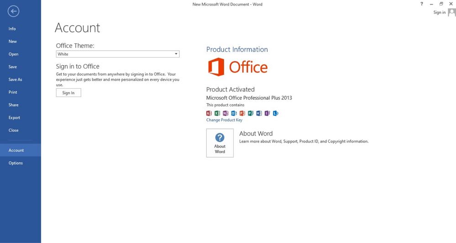Click the text Microsoft Office Professional Plus 2013
Viewport: 456px width, 243px height.
249,98
